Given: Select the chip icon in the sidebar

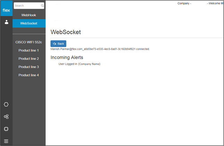Looking at the screenshot, I should [6, 129].
